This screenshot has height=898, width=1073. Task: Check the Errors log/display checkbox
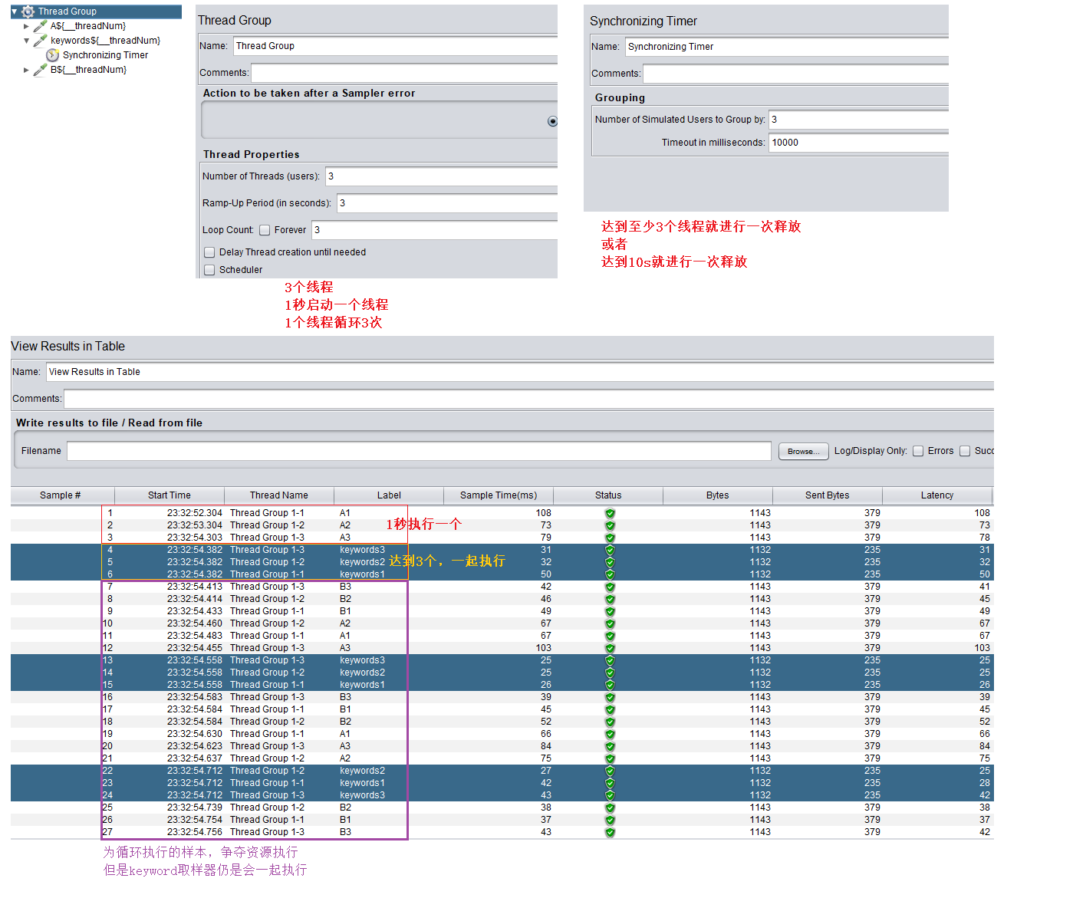coord(918,451)
